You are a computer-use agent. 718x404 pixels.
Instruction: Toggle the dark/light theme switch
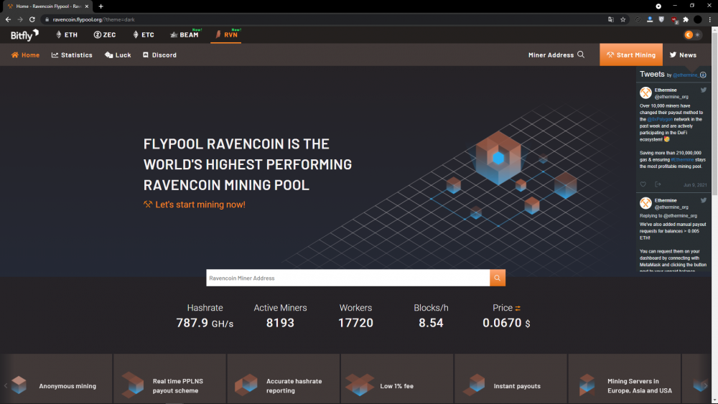[x=692, y=34]
